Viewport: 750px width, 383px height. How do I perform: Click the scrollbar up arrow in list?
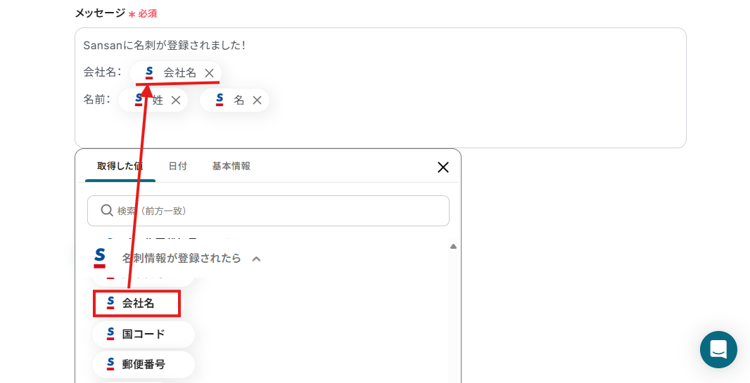[x=453, y=247]
